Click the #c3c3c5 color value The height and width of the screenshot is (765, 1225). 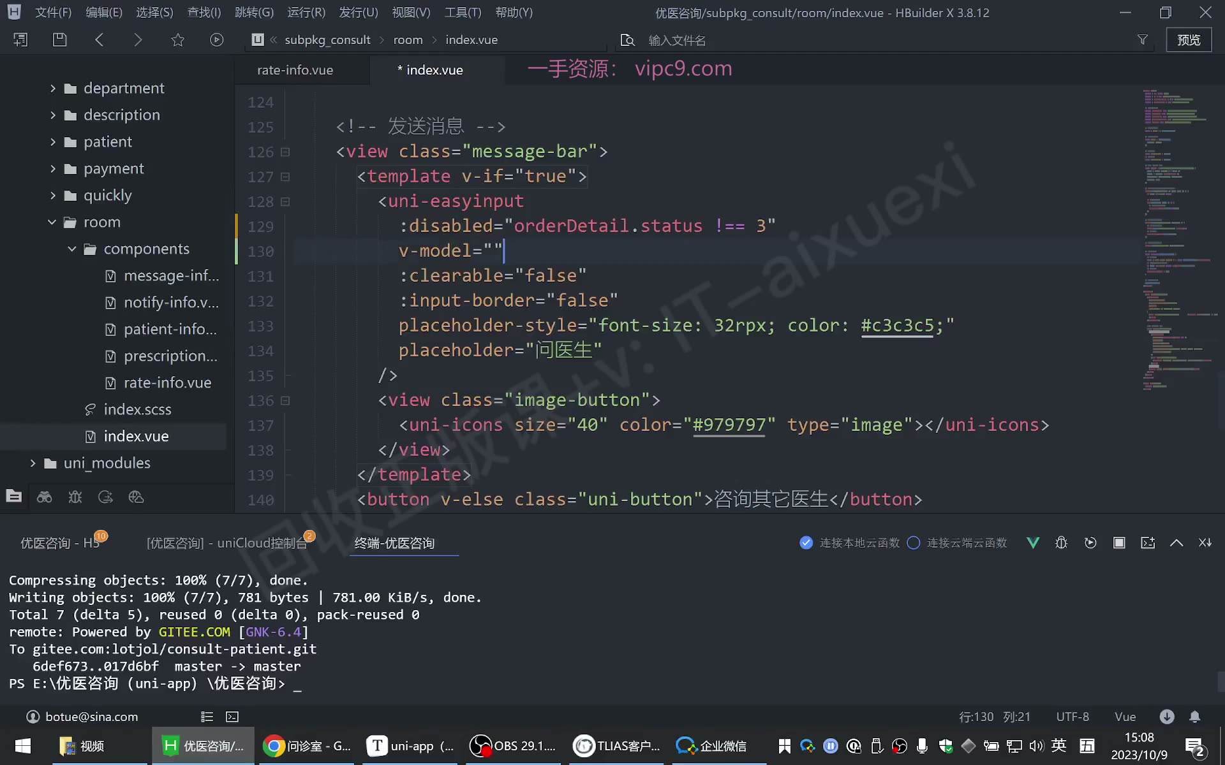tap(897, 326)
